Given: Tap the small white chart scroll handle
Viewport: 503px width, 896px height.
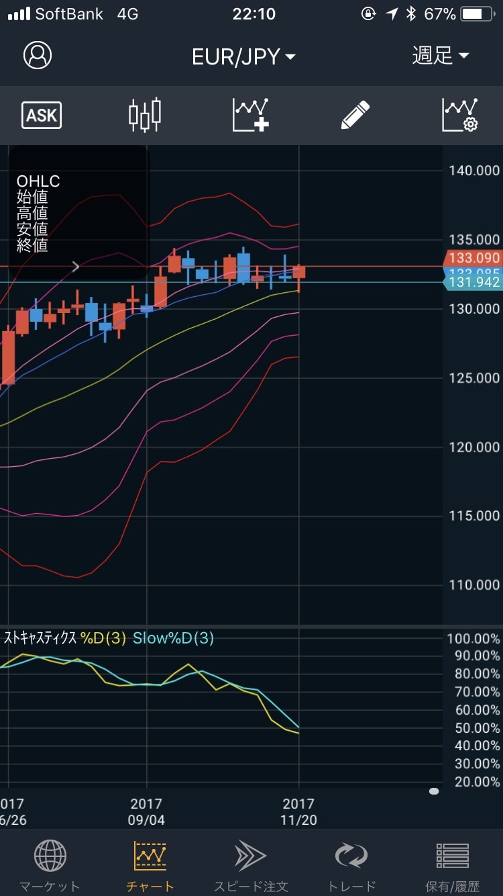Looking at the screenshot, I should click(x=434, y=791).
